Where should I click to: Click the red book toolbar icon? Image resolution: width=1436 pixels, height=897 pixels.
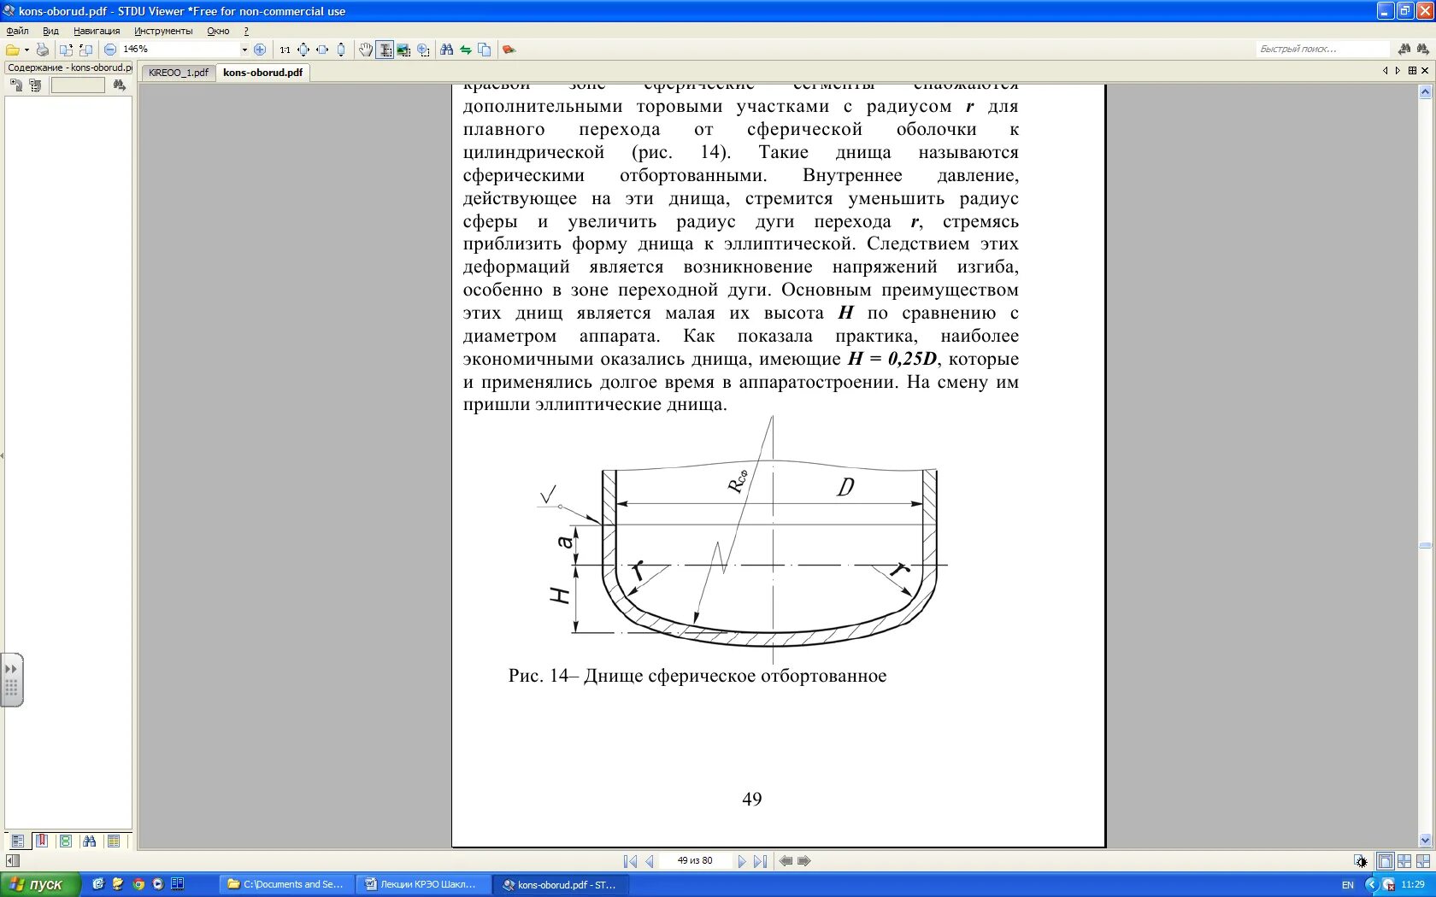click(x=509, y=50)
